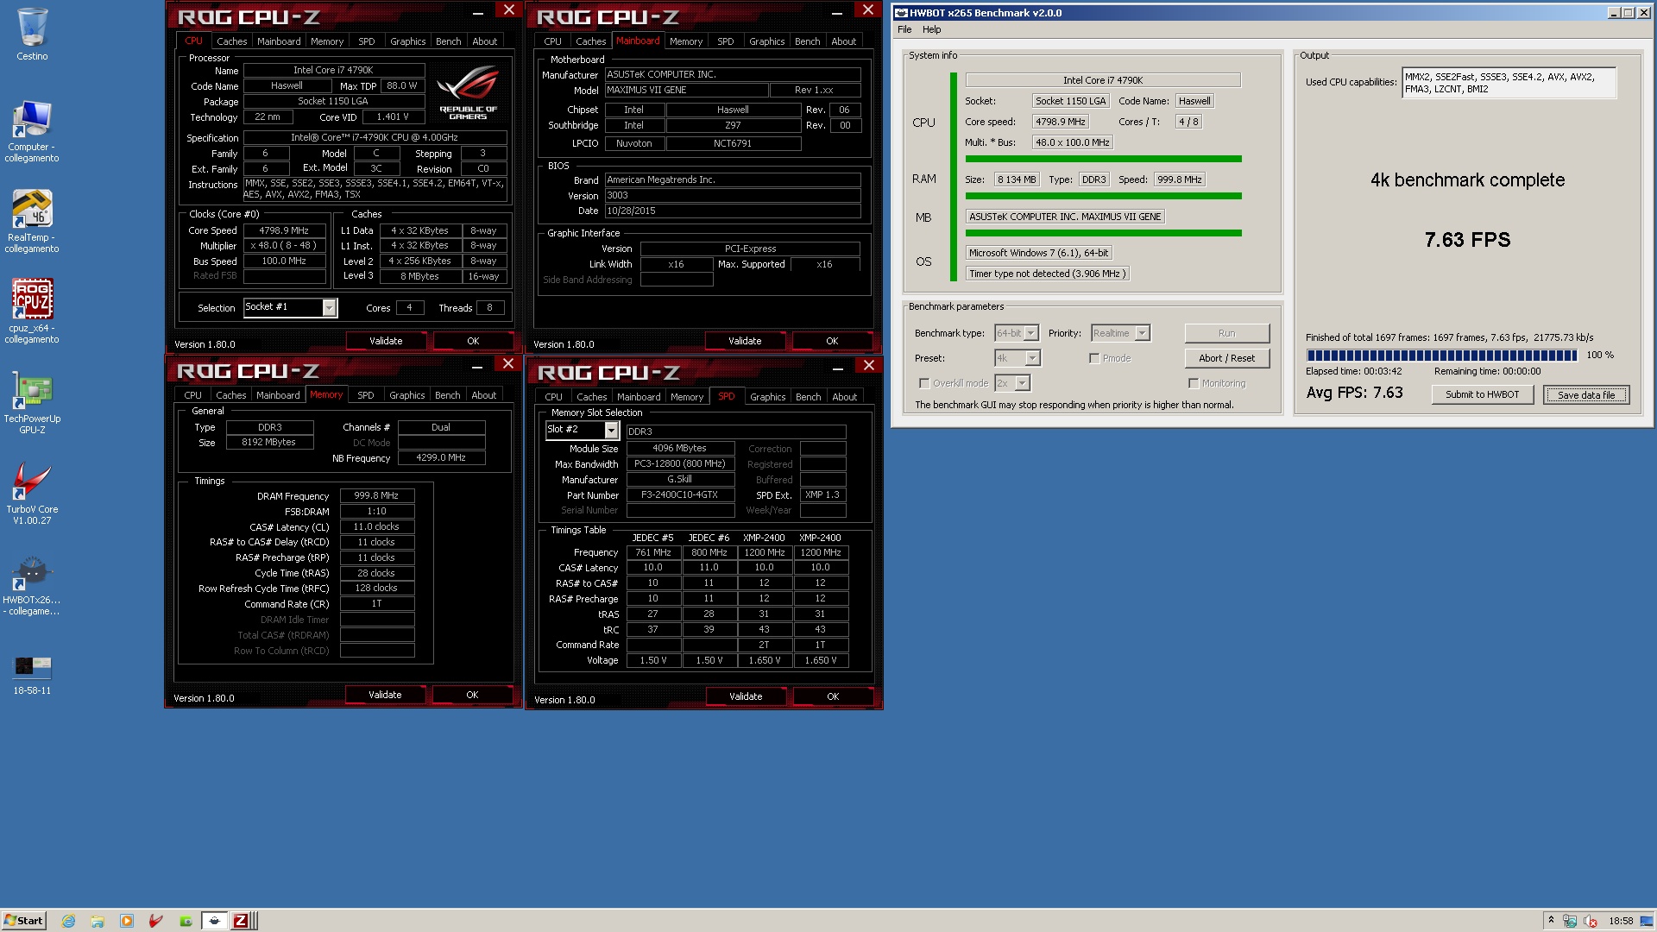Image resolution: width=1657 pixels, height=932 pixels.
Task: Toggle the Pmode checkbox
Action: (x=1094, y=358)
